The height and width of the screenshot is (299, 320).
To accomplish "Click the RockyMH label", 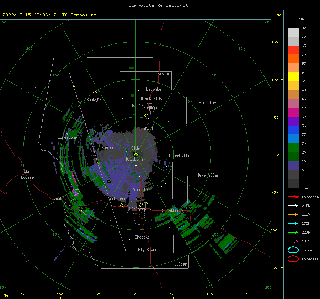I will click(x=94, y=100).
